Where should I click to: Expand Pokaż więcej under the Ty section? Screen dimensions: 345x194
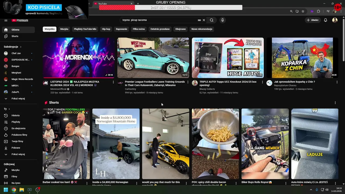[x=18, y=154]
